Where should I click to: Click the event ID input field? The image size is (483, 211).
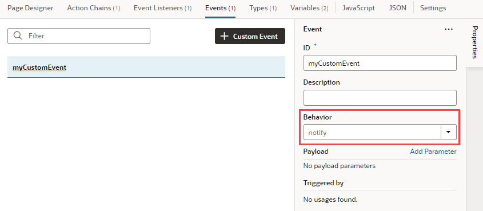pos(380,63)
